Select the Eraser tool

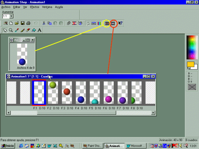point(28,30)
